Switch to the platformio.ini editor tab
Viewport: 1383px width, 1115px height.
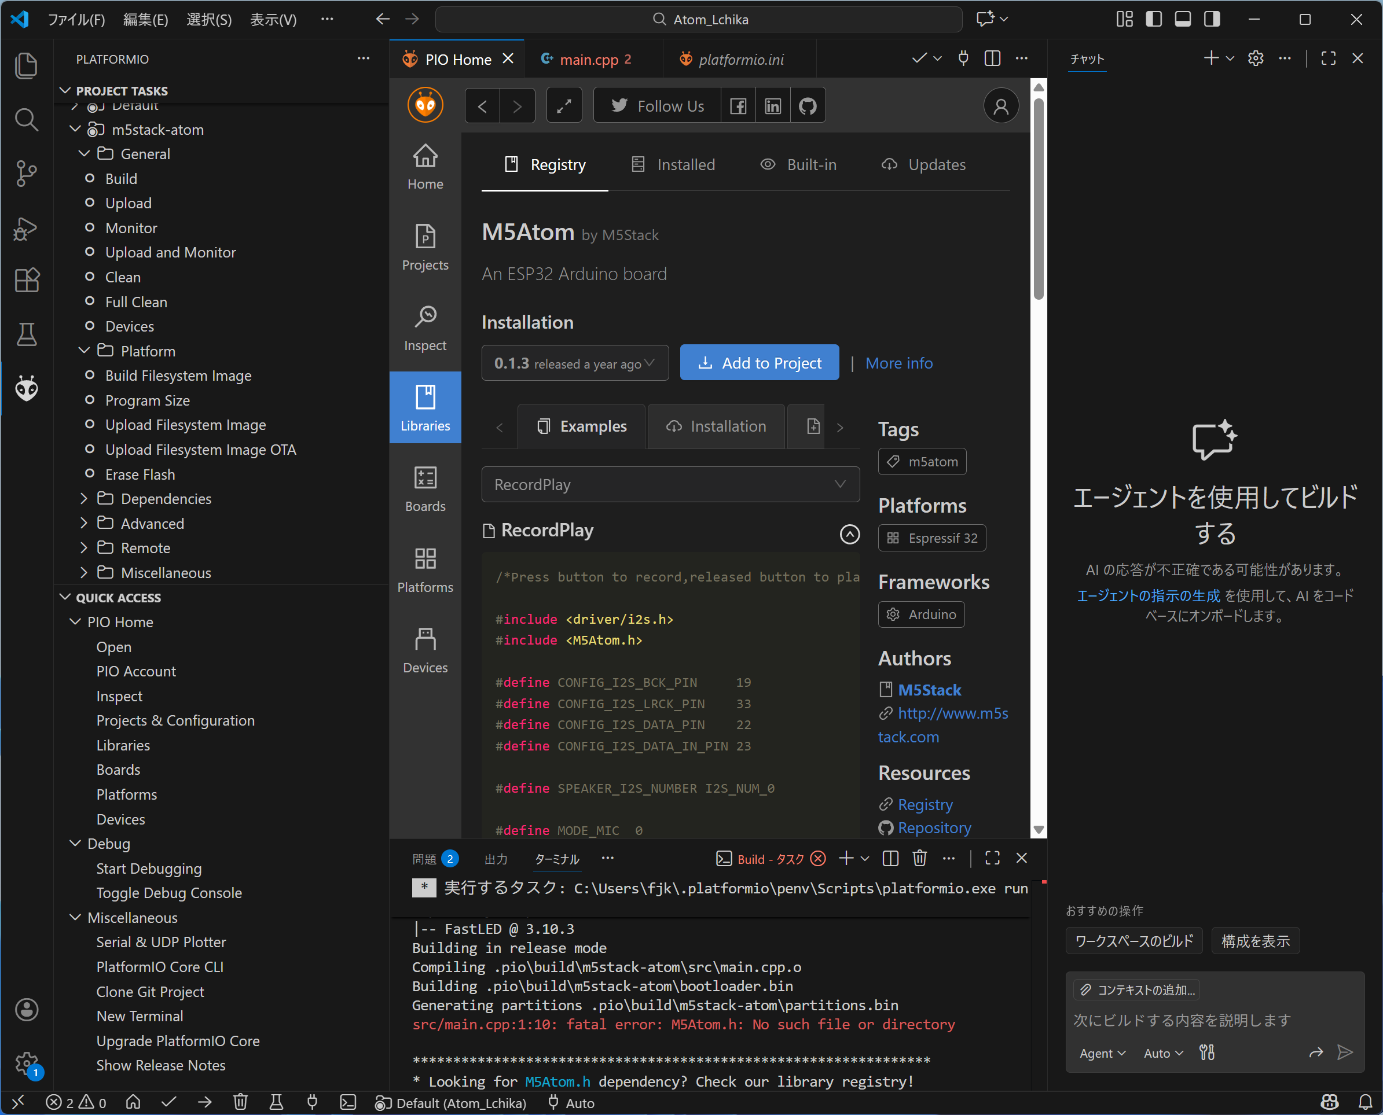[x=740, y=60]
